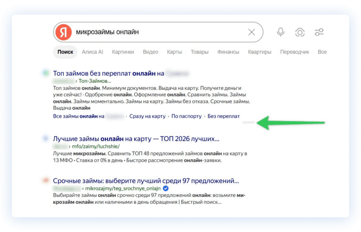Start voice search with microphone icon
Screen dimensions: 361x232
click(x=280, y=32)
